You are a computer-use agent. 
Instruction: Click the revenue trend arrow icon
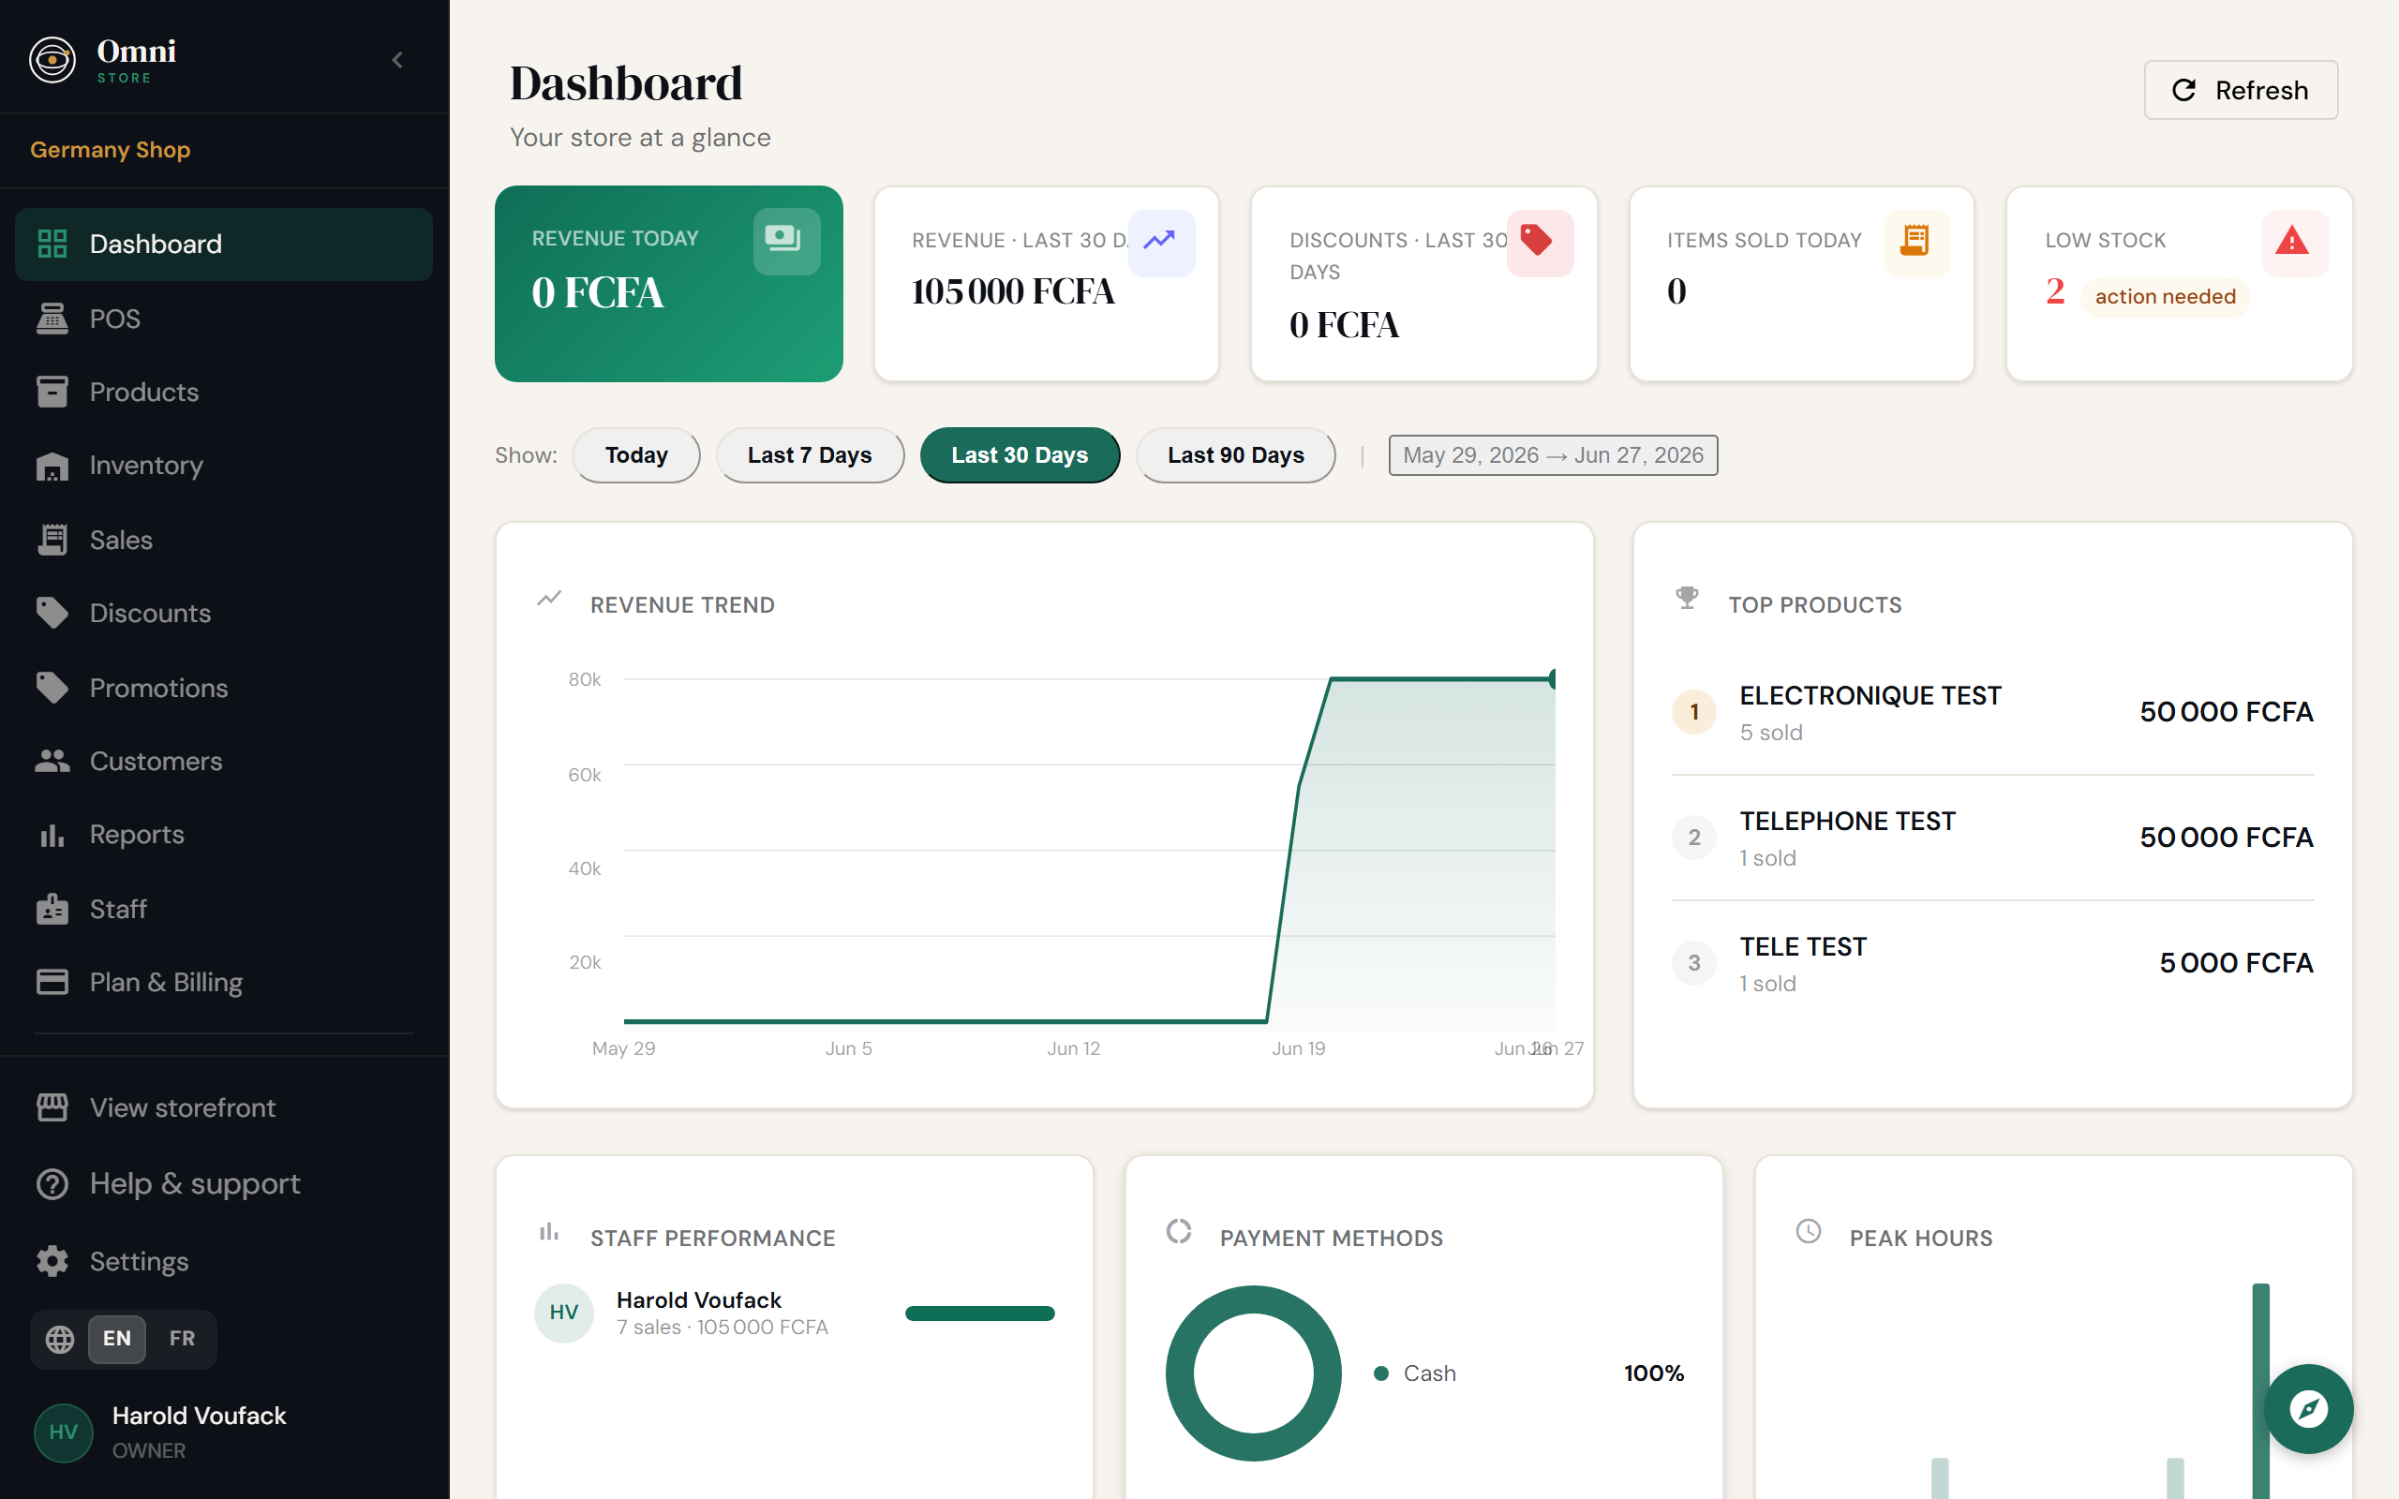1161,243
